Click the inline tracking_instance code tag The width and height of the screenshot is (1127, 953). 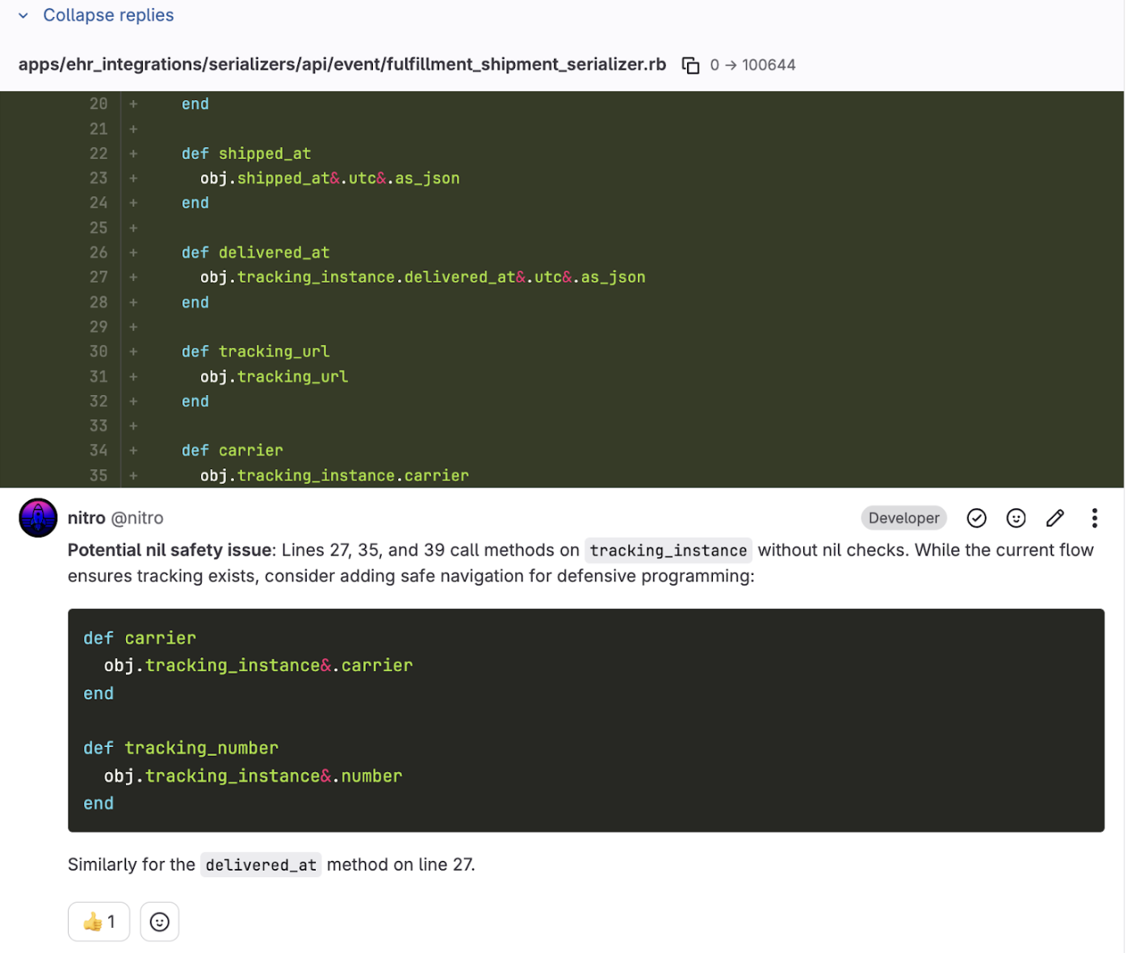668,551
